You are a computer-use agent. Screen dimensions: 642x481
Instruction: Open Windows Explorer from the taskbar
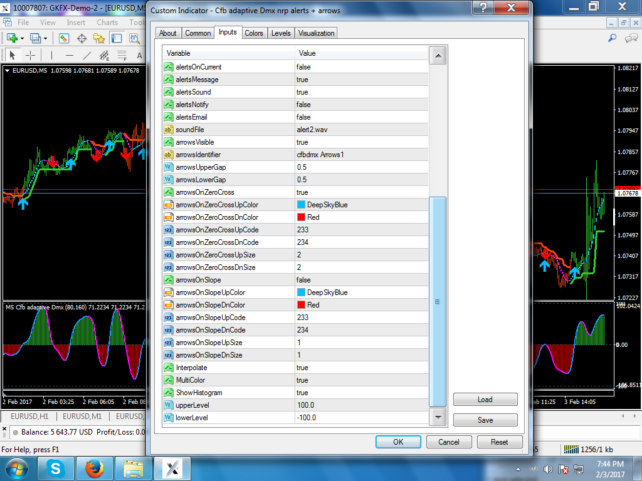click(x=133, y=468)
